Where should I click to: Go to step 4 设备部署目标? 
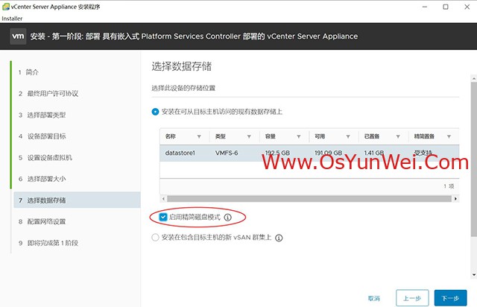pyautogui.click(x=42, y=136)
